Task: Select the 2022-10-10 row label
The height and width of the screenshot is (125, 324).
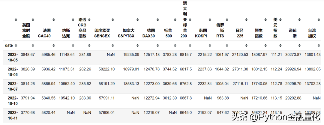Action: click(13, 101)
